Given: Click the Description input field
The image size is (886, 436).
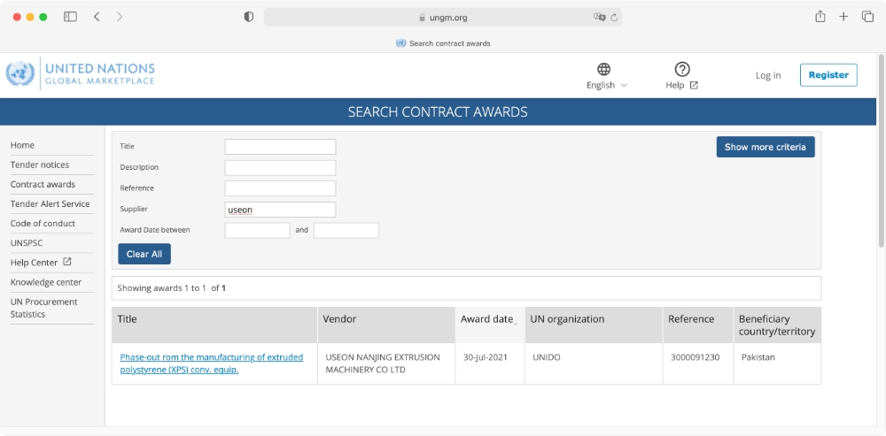Looking at the screenshot, I should (280, 167).
